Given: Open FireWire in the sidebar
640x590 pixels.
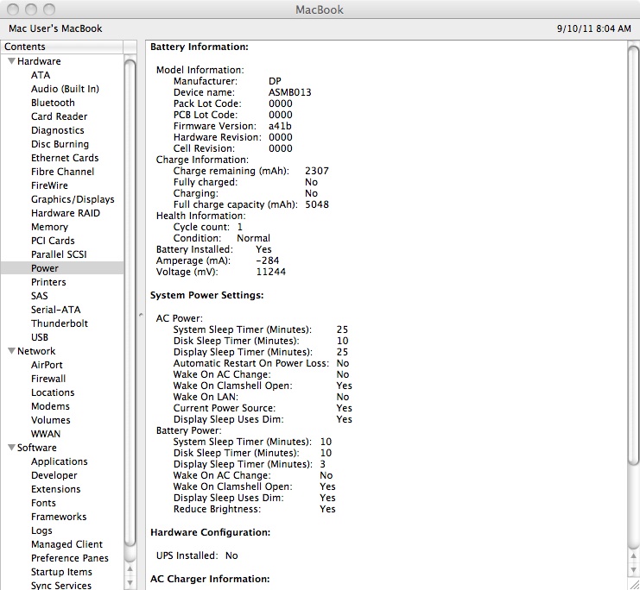Looking at the screenshot, I should 49,185.
